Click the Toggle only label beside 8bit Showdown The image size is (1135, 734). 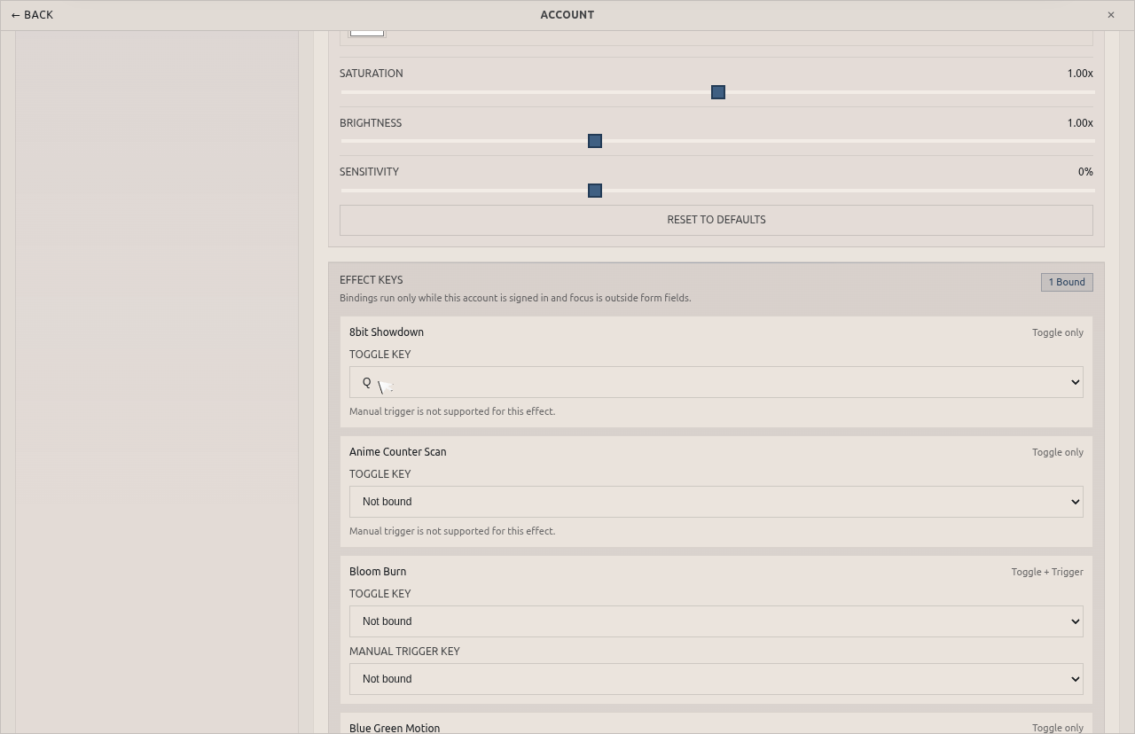click(x=1057, y=332)
